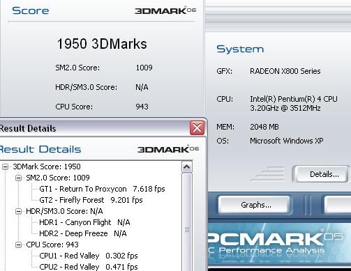351x271 pixels.
Task: Collapse the HDR/SM3.0 Score: N/A node
Action: tap(18, 211)
